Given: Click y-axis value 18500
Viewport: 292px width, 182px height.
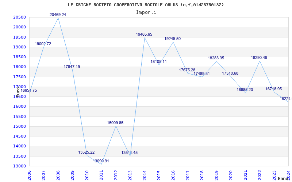Looking at the screenshot, I should click(19, 57).
